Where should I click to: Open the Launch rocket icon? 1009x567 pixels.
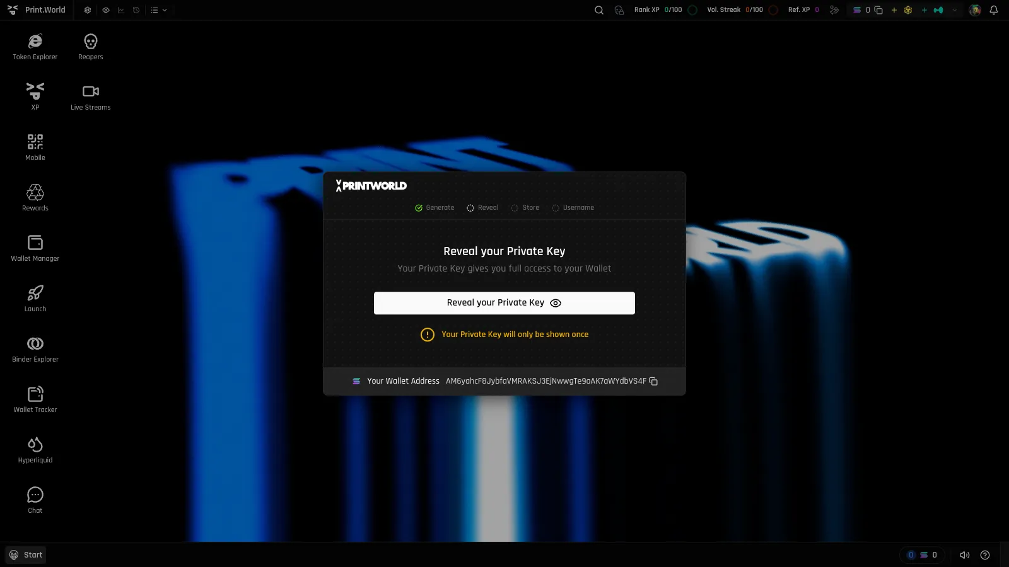pos(35,298)
